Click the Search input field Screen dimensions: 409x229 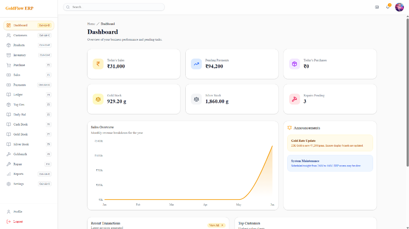point(114,7)
